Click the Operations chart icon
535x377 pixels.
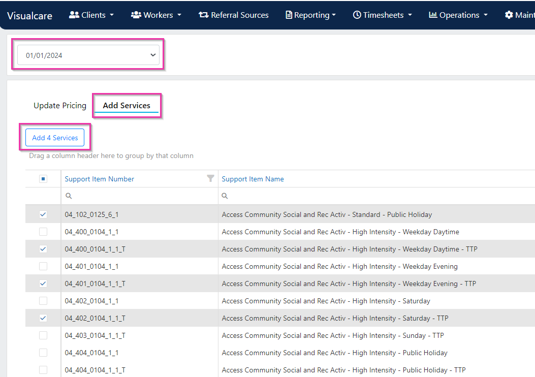tap(433, 15)
